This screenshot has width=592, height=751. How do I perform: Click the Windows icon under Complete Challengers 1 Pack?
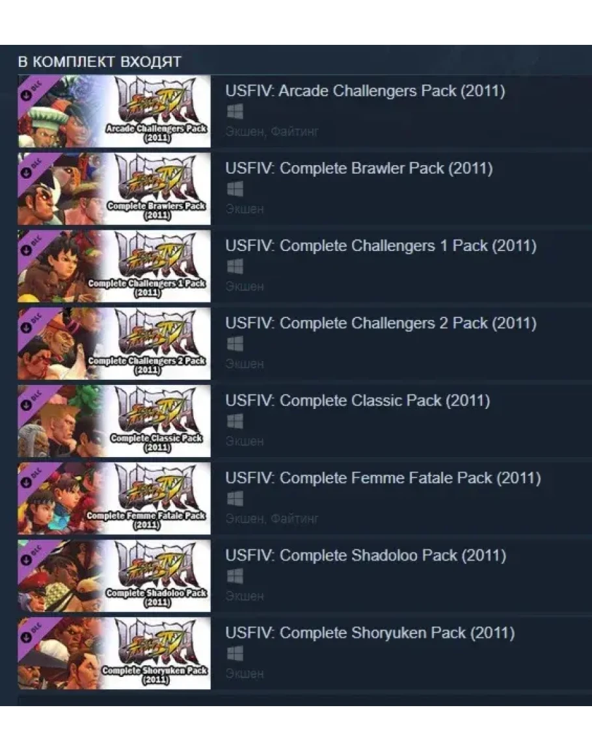tap(235, 267)
